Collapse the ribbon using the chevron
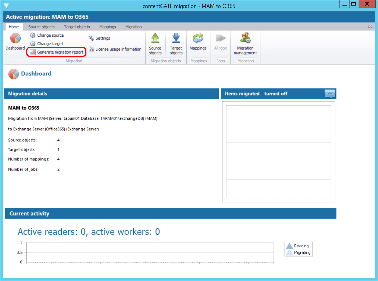The height and width of the screenshot is (281, 378). pyautogui.click(x=370, y=27)
